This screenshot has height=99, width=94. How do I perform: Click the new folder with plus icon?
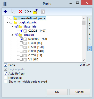(35, 12)
